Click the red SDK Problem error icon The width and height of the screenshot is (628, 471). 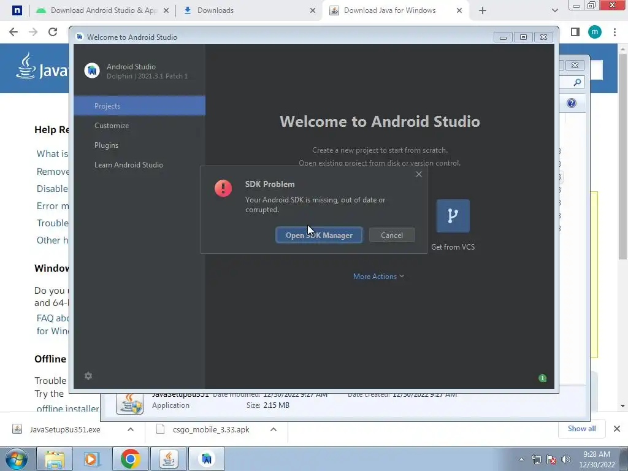[223, 188]
